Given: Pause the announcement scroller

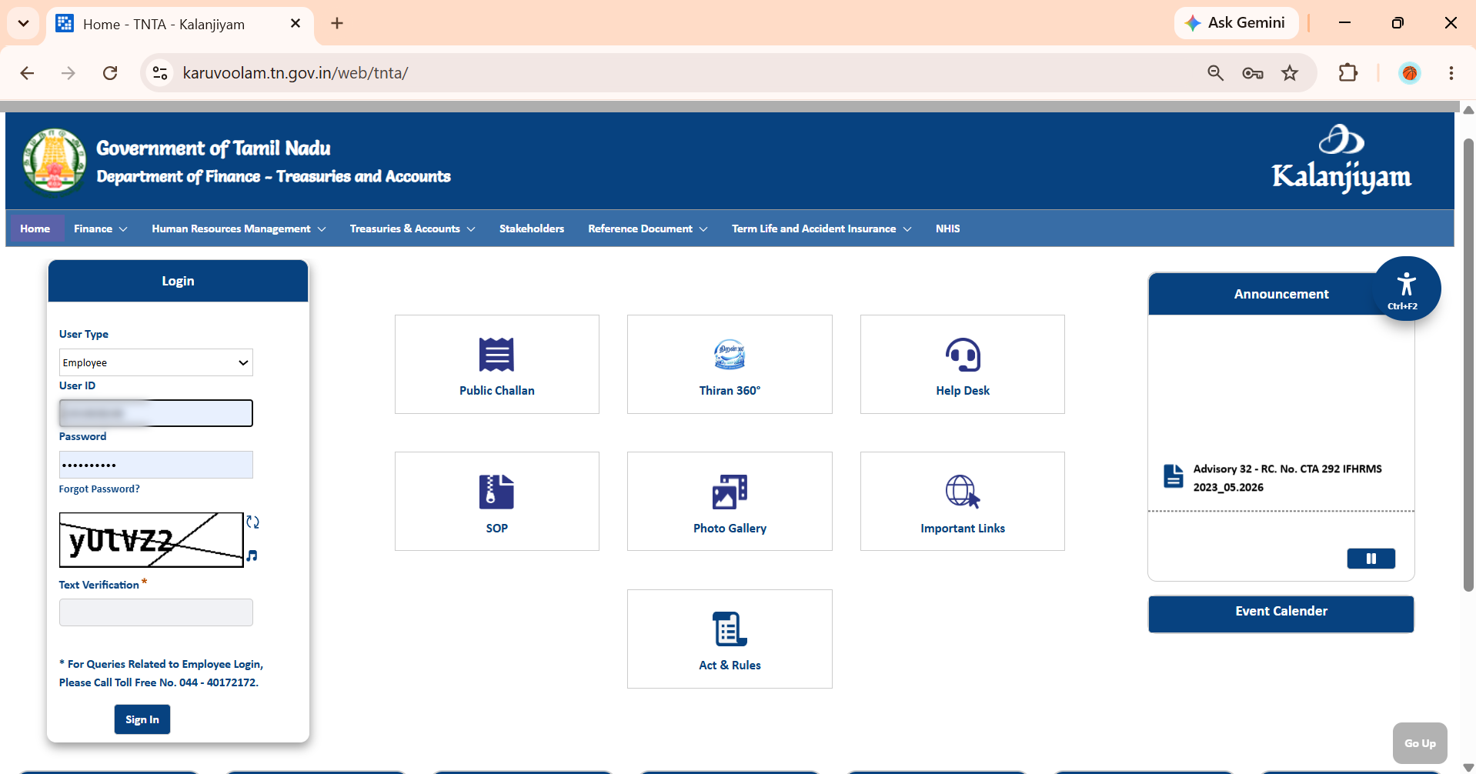Looking at the screenshot, I should [1371, 559].
